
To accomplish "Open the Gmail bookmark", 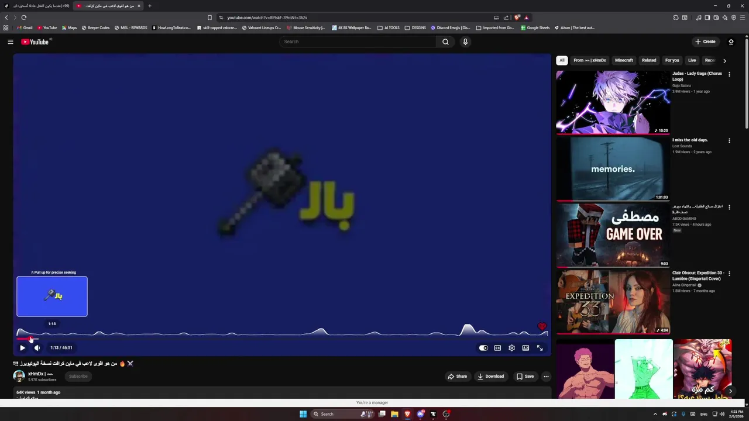I will click(25, 27).
